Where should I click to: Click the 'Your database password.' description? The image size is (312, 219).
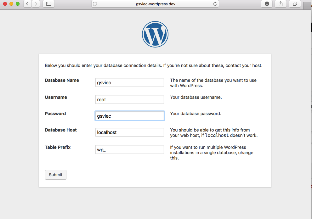[x=196, y=114]
